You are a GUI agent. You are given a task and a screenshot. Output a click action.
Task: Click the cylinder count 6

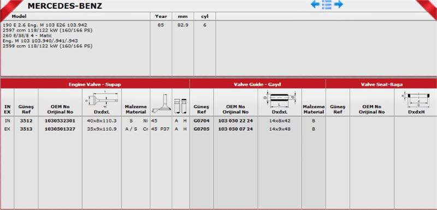click(204, 25)
